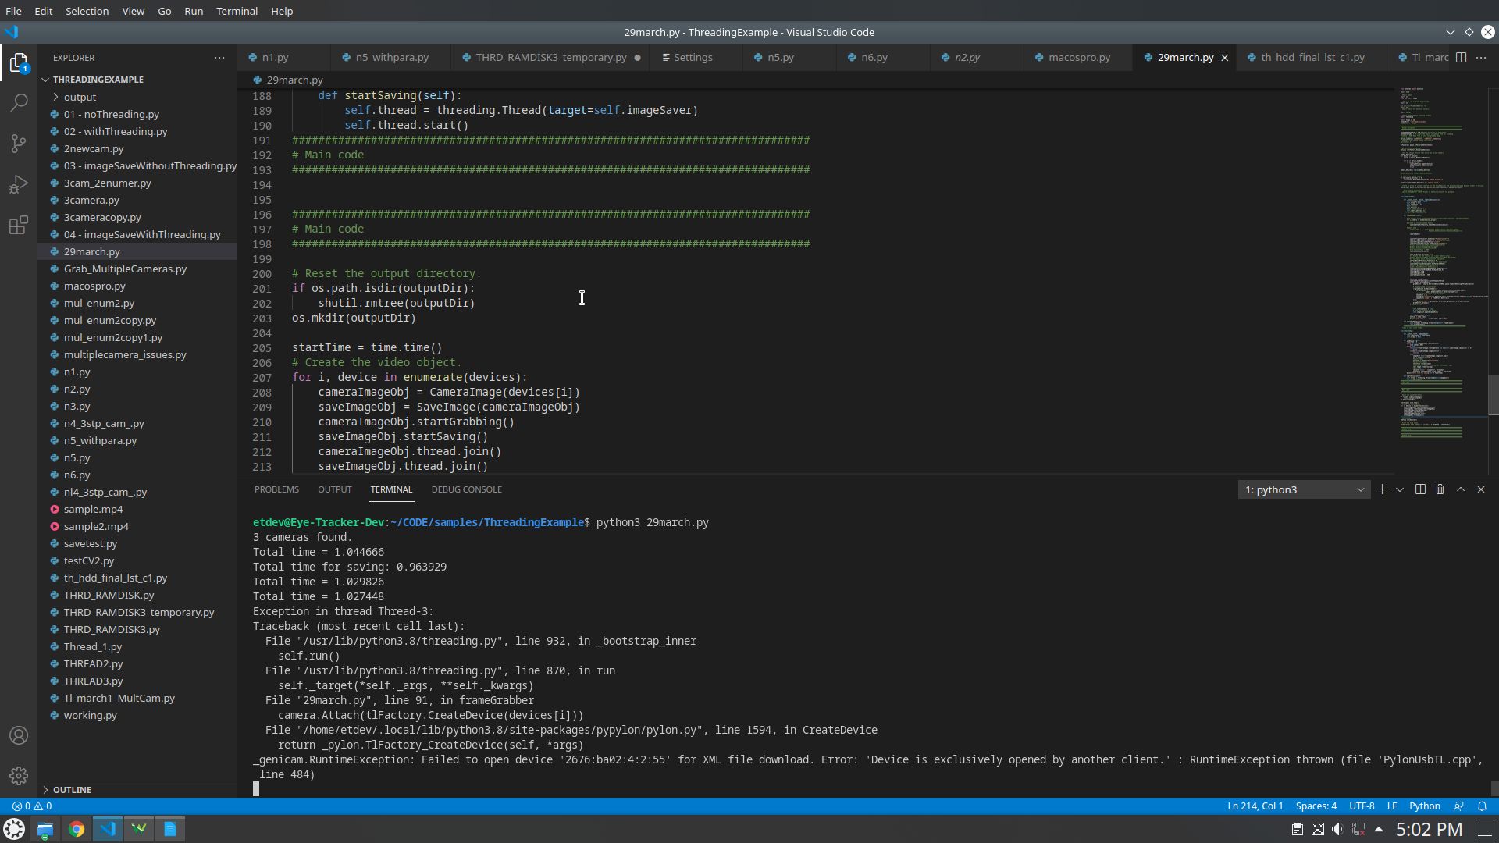Screen dimensions: 1499x843
Task: Expand the OUTLINE section
Action: tap(72, 790)
